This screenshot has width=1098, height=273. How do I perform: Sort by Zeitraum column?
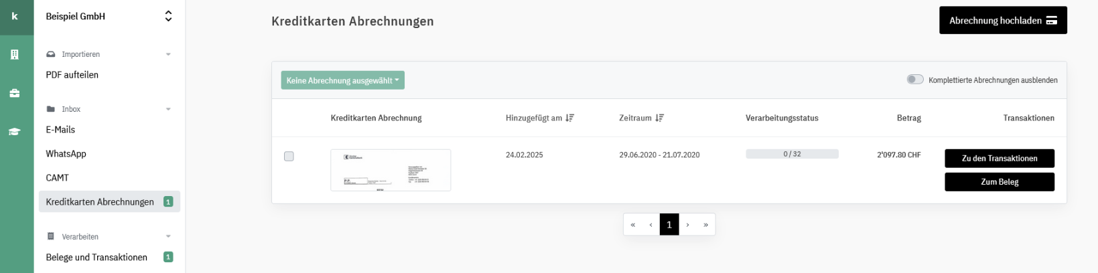tap(641, 118)
